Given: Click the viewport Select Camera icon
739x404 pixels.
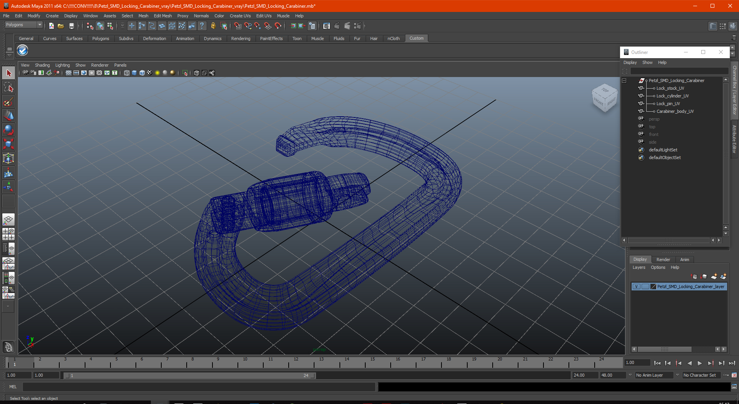Looking at the screenshot, I should 25,73.
